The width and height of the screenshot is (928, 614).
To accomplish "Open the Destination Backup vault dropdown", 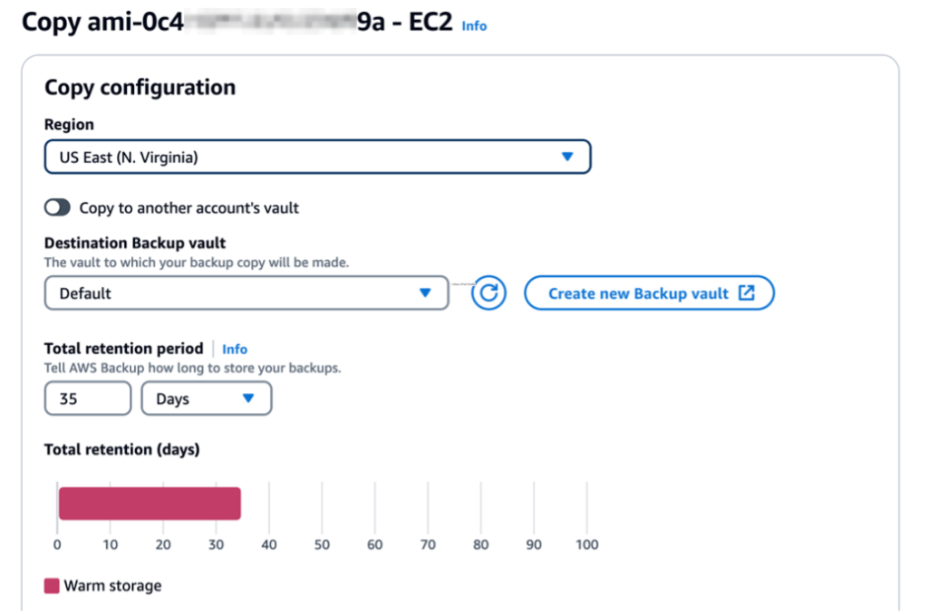I will click(246, 293).
